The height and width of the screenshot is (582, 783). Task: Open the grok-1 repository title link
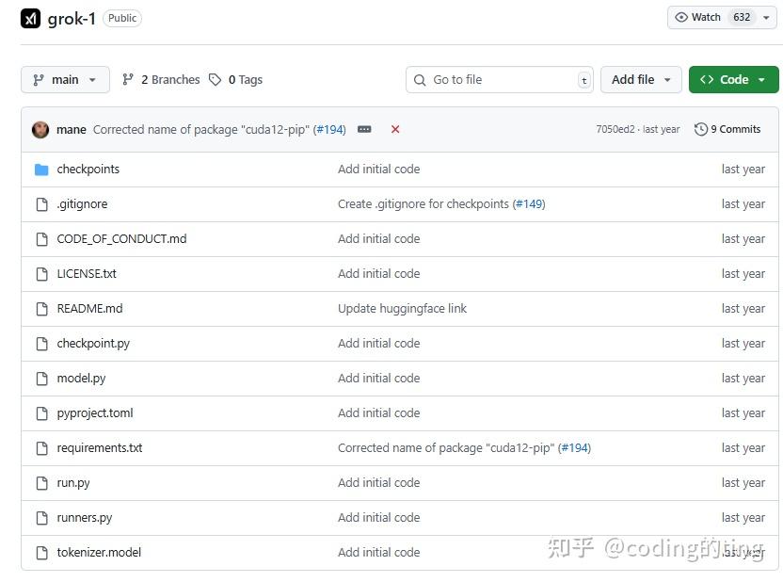(72, 19)
